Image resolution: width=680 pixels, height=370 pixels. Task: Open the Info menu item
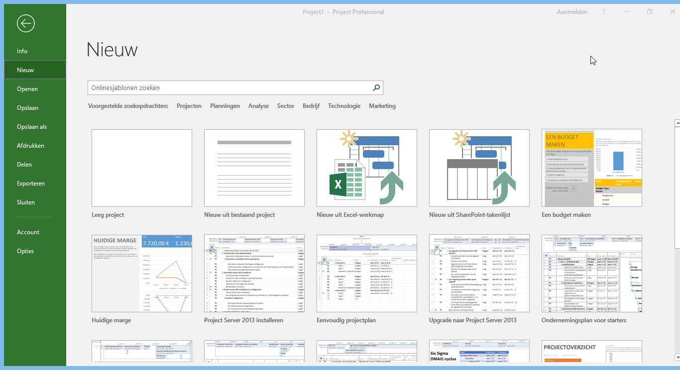(x=35, y=51)
